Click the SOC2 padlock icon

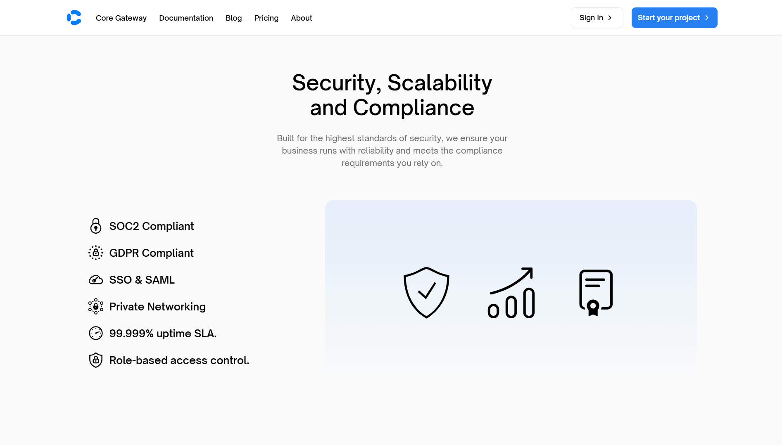(96, 226)
